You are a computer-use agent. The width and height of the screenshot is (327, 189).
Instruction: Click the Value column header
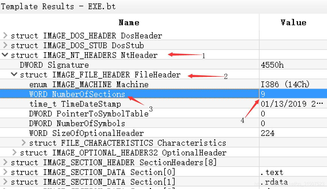(x=293, y=22)
